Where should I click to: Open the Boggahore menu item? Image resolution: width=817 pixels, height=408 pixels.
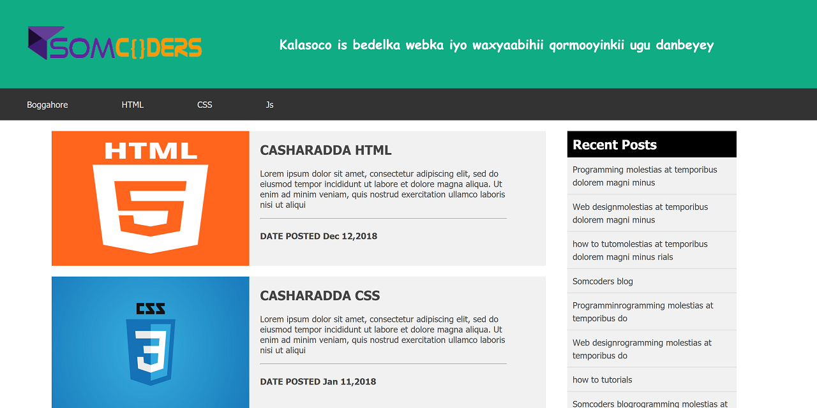[x=47, y=104]
